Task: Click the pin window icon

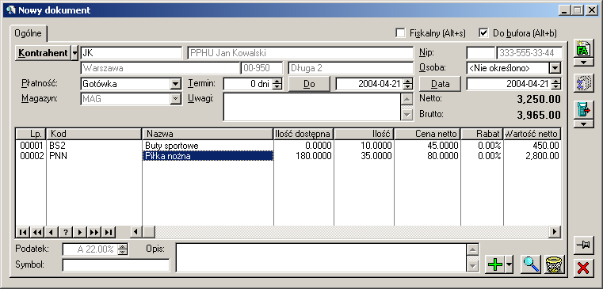Action: point(583,245)
